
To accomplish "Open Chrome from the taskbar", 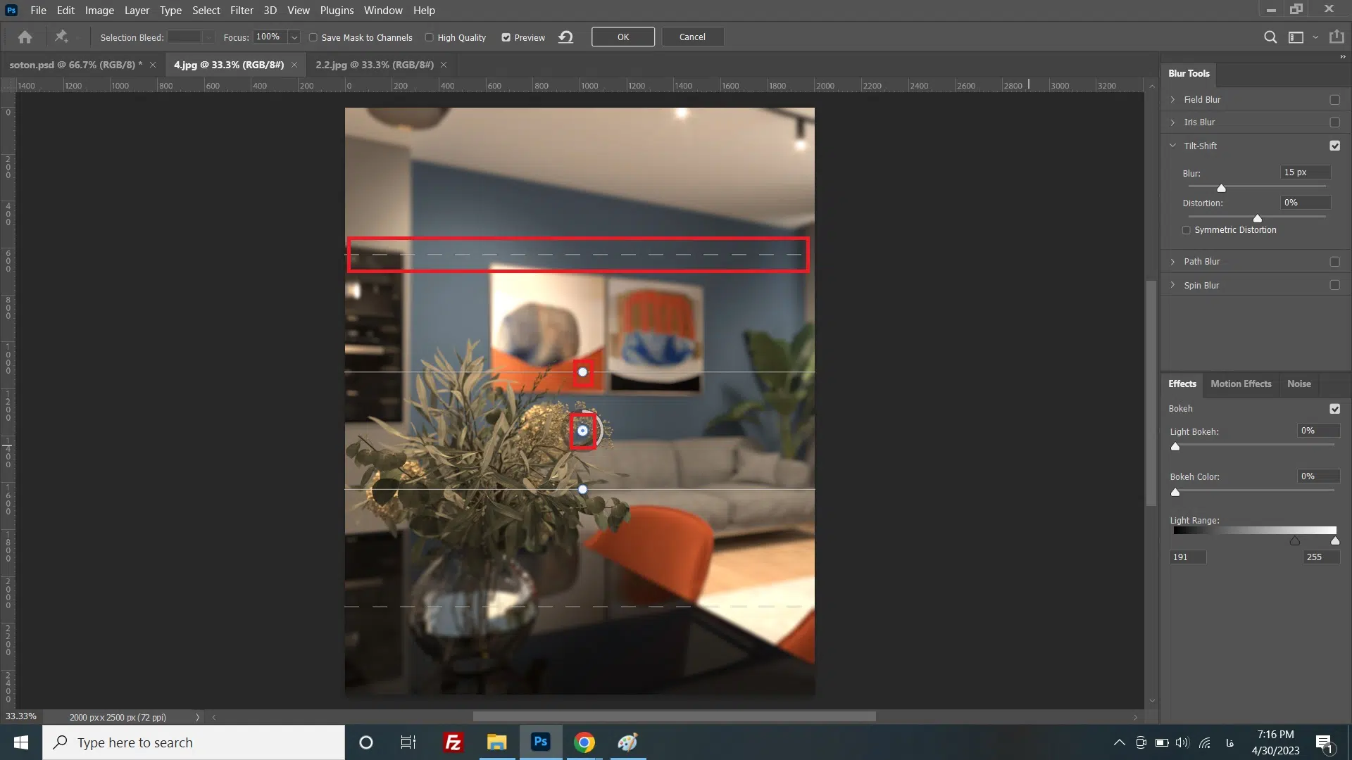I will (x=584, y=742).
